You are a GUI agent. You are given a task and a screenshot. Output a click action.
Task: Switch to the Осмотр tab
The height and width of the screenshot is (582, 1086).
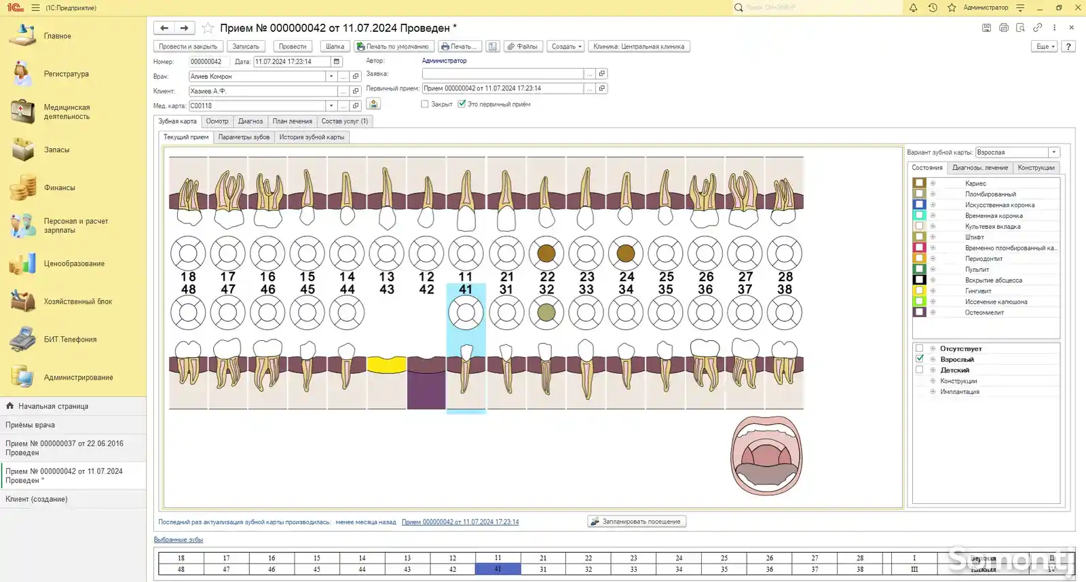[217, 121]
